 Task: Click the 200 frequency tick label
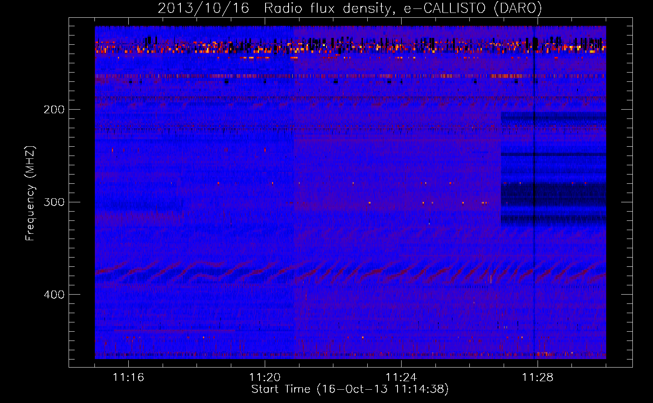pos(54,110)
